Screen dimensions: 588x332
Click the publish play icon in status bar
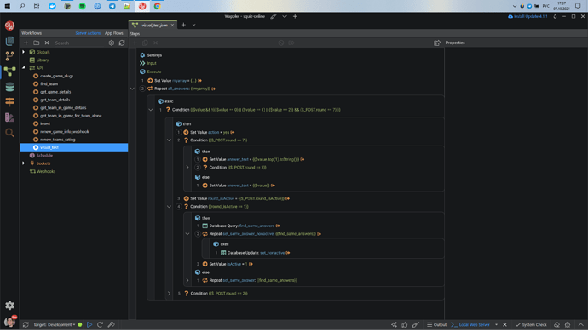coord(89,325)
